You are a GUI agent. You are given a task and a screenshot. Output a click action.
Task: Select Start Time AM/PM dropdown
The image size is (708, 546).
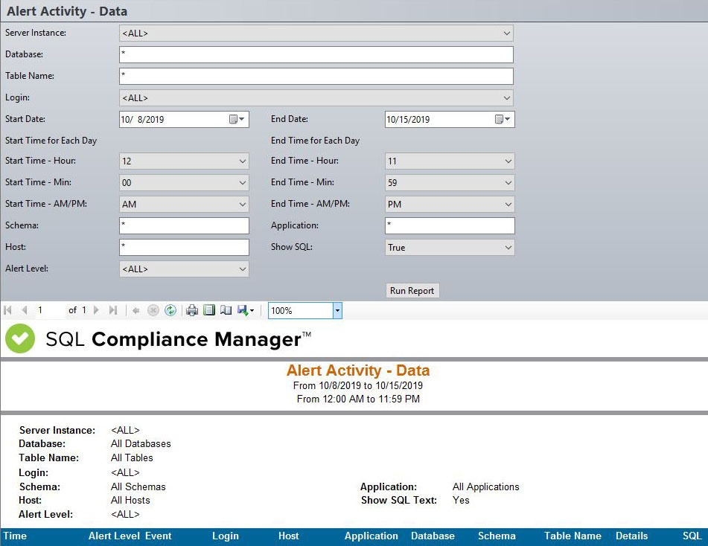coord(183,205)
